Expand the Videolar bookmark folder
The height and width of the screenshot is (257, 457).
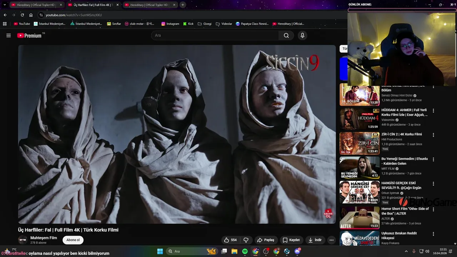click(224, 24)
